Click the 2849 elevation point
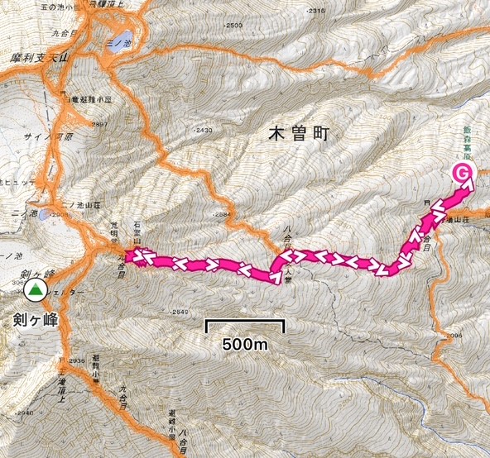The width and height of the screenshot is (490, 458). pyautogui.click(x=179, y=312)
